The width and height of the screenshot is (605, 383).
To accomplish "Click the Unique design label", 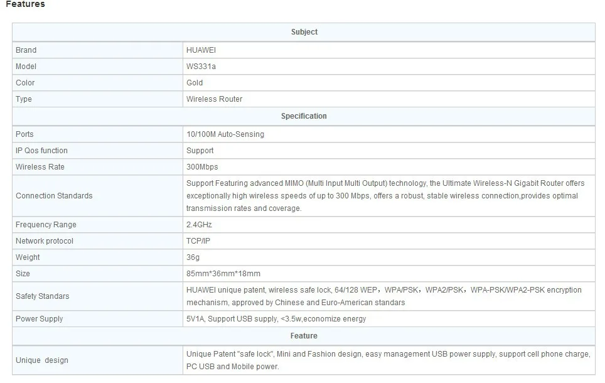I will coord(41,360).
